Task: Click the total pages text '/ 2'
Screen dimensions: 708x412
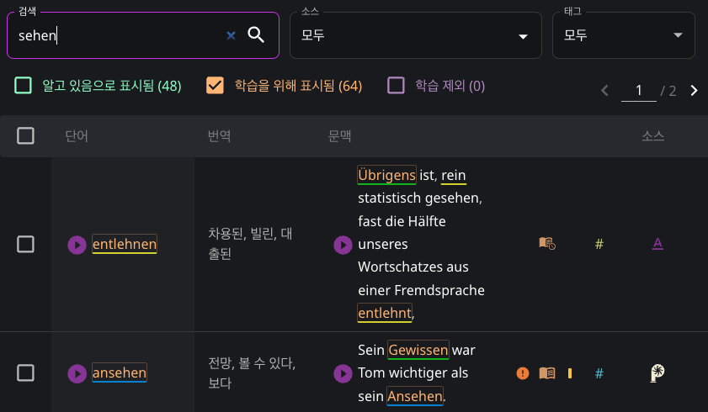Action: 668,91
